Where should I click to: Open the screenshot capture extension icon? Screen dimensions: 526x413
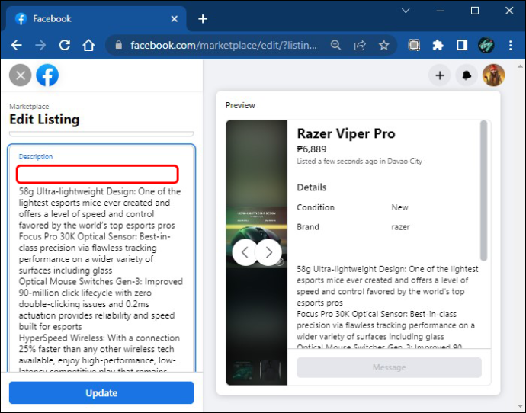[x=414, y=45]
